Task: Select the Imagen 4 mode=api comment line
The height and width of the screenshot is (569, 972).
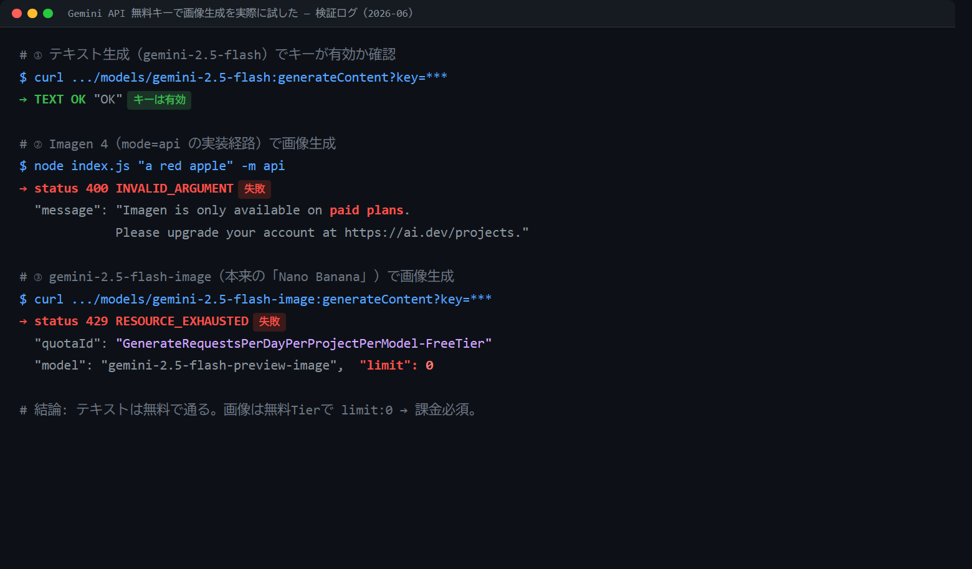Action: pos(178,144)
